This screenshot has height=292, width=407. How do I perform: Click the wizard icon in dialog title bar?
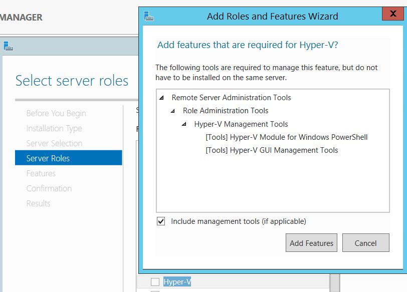click(x=149, y=17)
